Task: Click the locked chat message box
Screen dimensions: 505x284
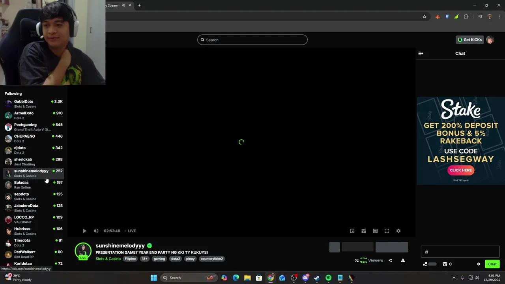Action: (x=460, y=252)
